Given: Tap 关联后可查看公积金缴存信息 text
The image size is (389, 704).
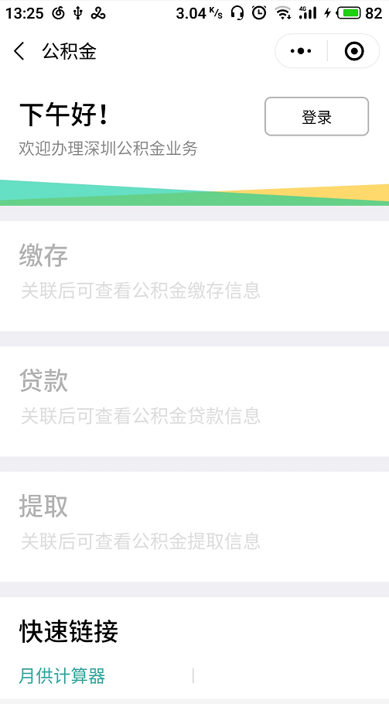Looking at the screenshot, I should [x=140, y=290].
